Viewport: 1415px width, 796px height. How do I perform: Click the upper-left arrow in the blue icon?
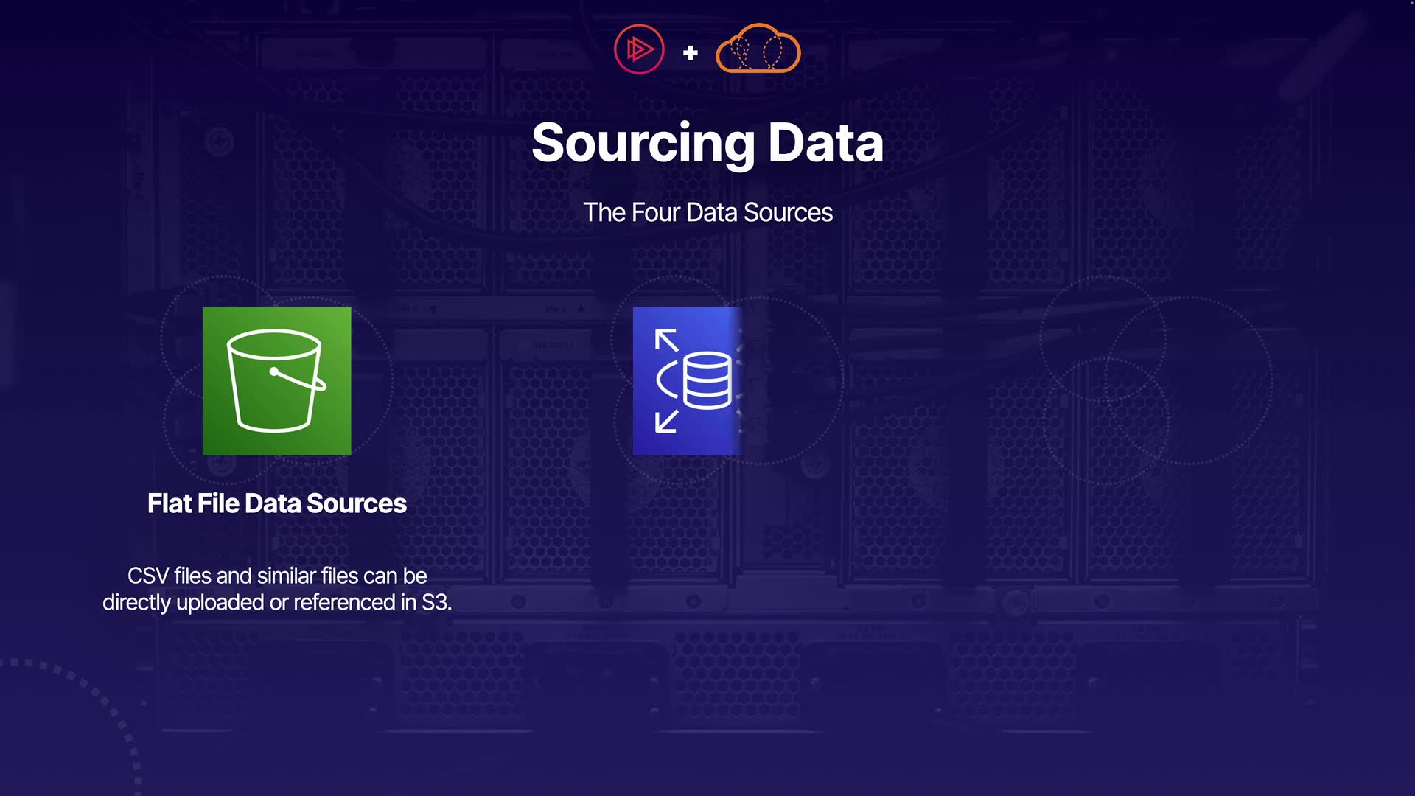click(x=666, y=340)
